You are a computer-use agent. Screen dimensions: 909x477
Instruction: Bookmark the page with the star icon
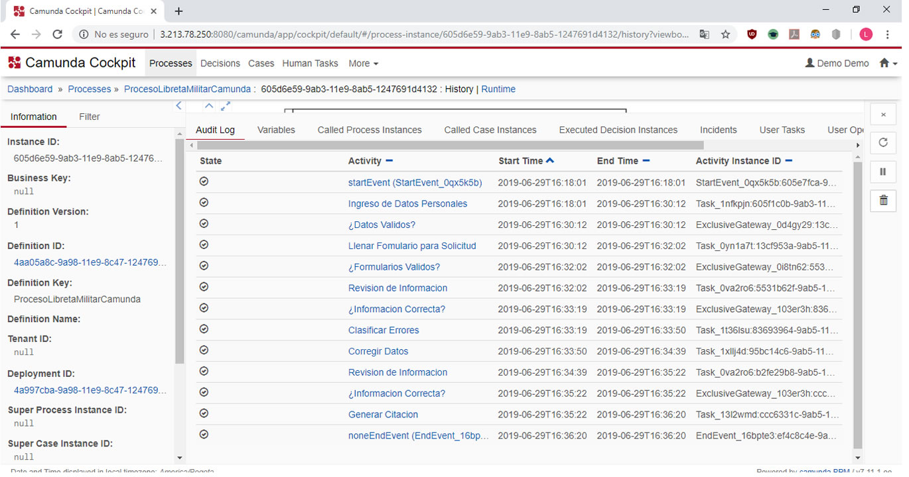726,34
